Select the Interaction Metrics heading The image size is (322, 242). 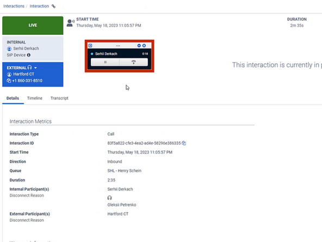click(x=30, y=122)
